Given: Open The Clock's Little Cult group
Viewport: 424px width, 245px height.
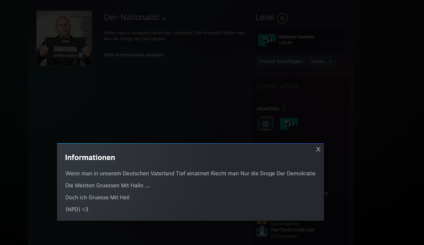Looking at the screenshot, I should tap(292, 230).
